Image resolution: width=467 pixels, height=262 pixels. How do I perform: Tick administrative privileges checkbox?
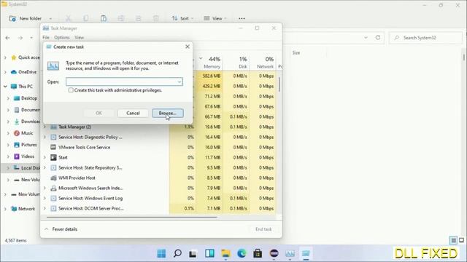71,90
